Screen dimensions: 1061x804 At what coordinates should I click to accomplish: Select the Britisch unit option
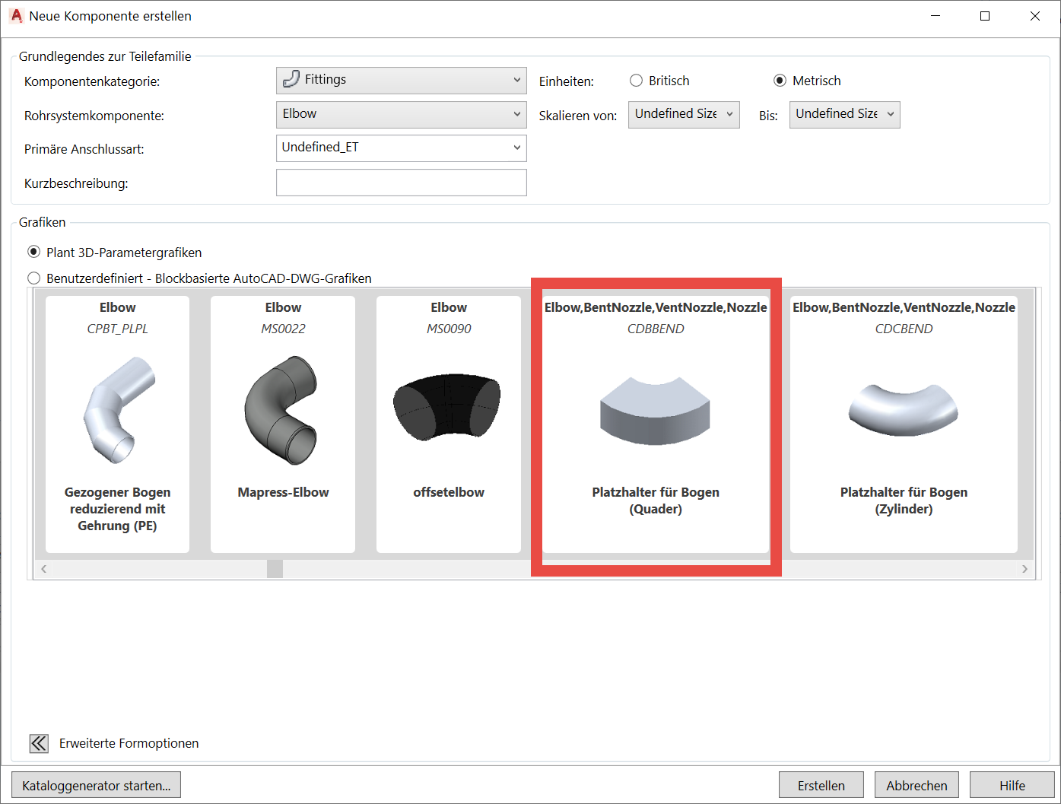coord(636,80)
